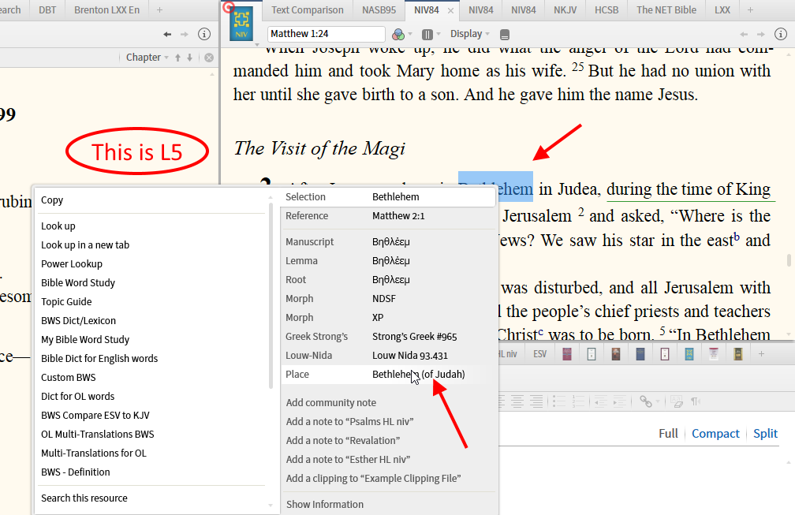Insert hyperlink using chain icon

pyautogui.click(x=645, y=401)
